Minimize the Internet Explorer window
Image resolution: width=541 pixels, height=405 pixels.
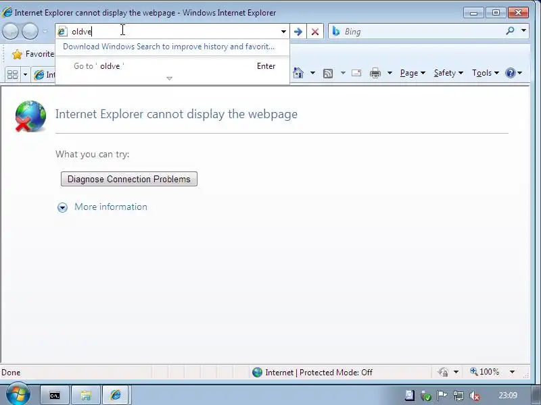pos(473,13)
